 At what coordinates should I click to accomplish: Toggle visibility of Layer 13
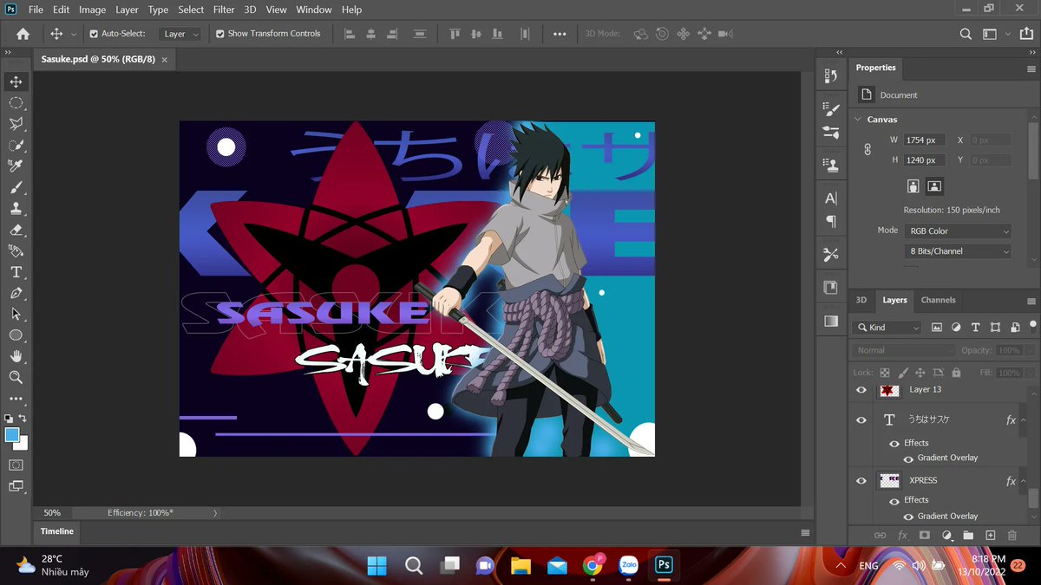click(x=861, y=390)
